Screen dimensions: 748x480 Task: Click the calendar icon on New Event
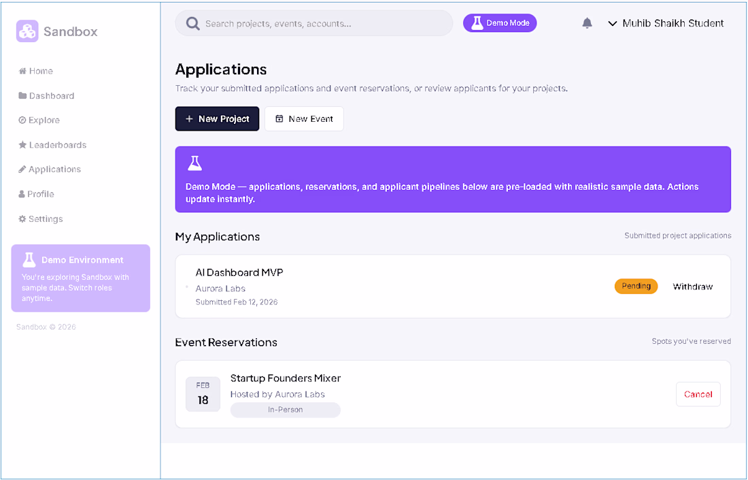pos(279,119)
